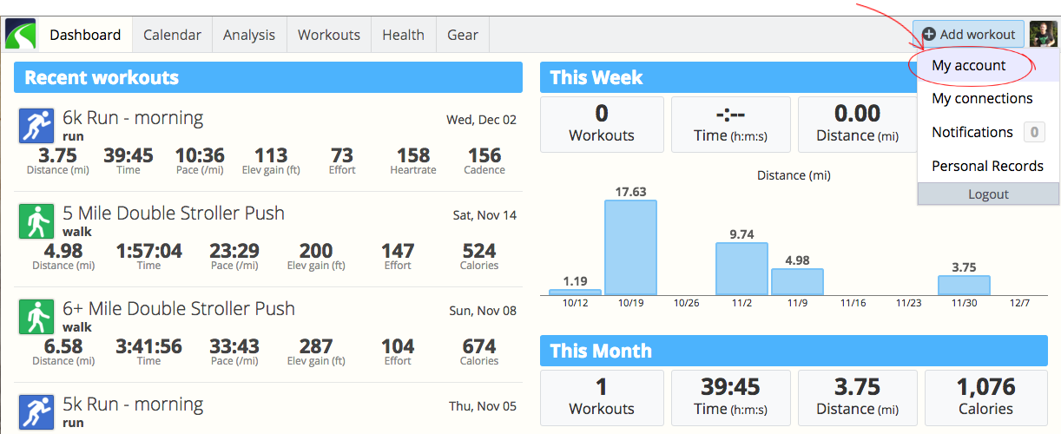The height and width of the screenshot is (434, 1061).
Task: Click the run icon for 5k Run - morning
Action: pyautogui.click(x=36, y=412)
